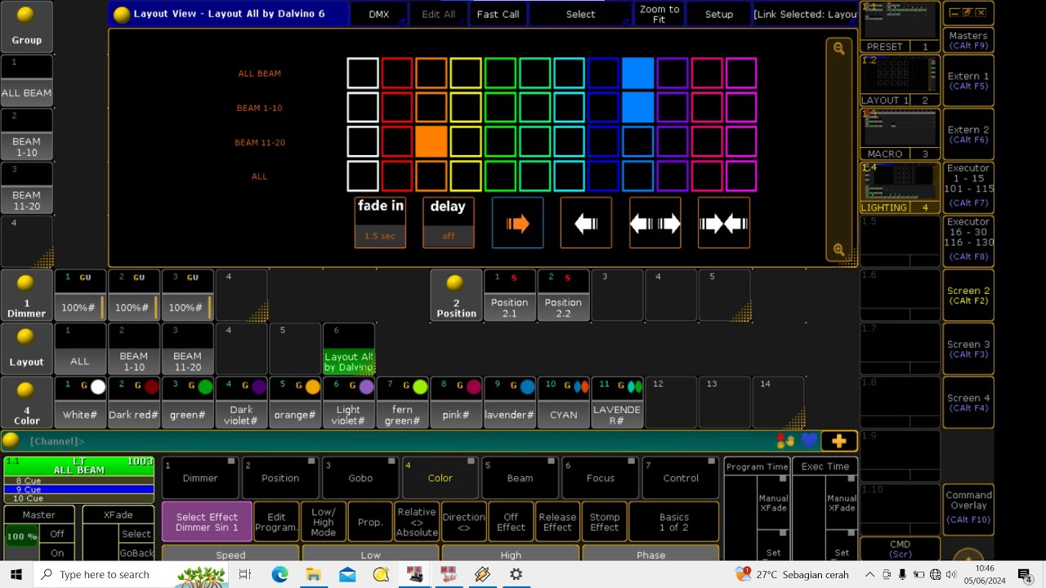Viewport: 1046px width, 588px height.
Task: Select the 9 Cue row in executor 1.1
Action: pos(78,489)
